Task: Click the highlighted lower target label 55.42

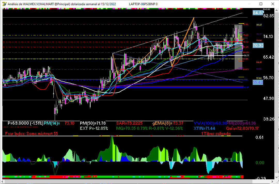Action: 258,82
